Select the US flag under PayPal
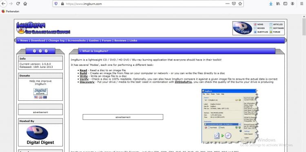Screen dimensions: 306x152 click(36, 97)
